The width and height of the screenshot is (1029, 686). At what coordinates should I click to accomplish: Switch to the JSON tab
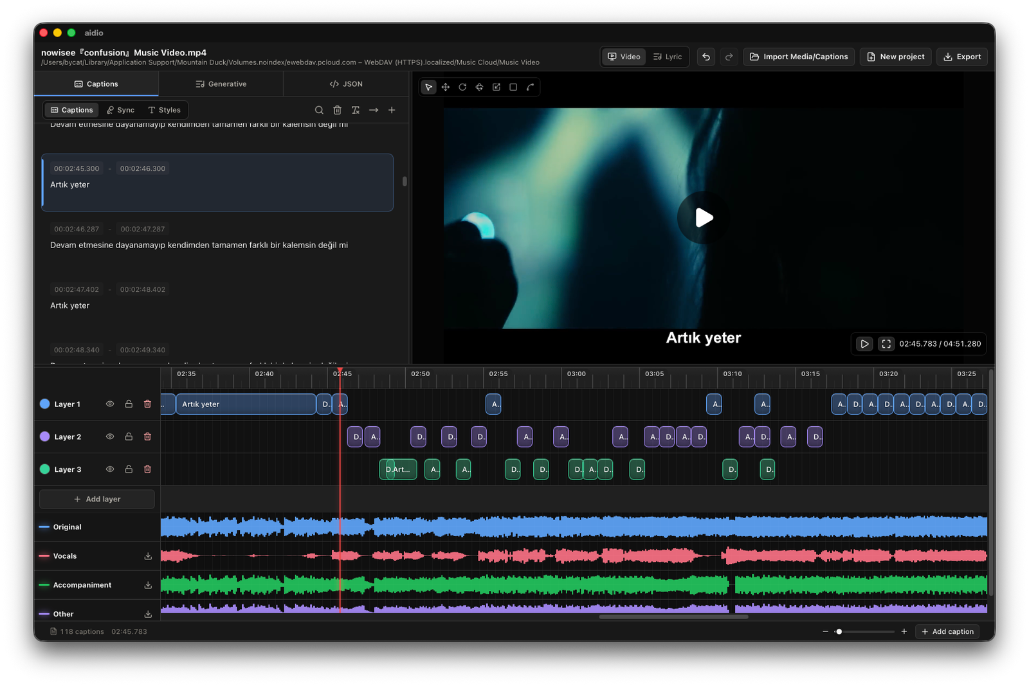click(x=346, y=84)
